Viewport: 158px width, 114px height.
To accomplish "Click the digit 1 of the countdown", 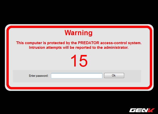I will [x=74, y=61].
